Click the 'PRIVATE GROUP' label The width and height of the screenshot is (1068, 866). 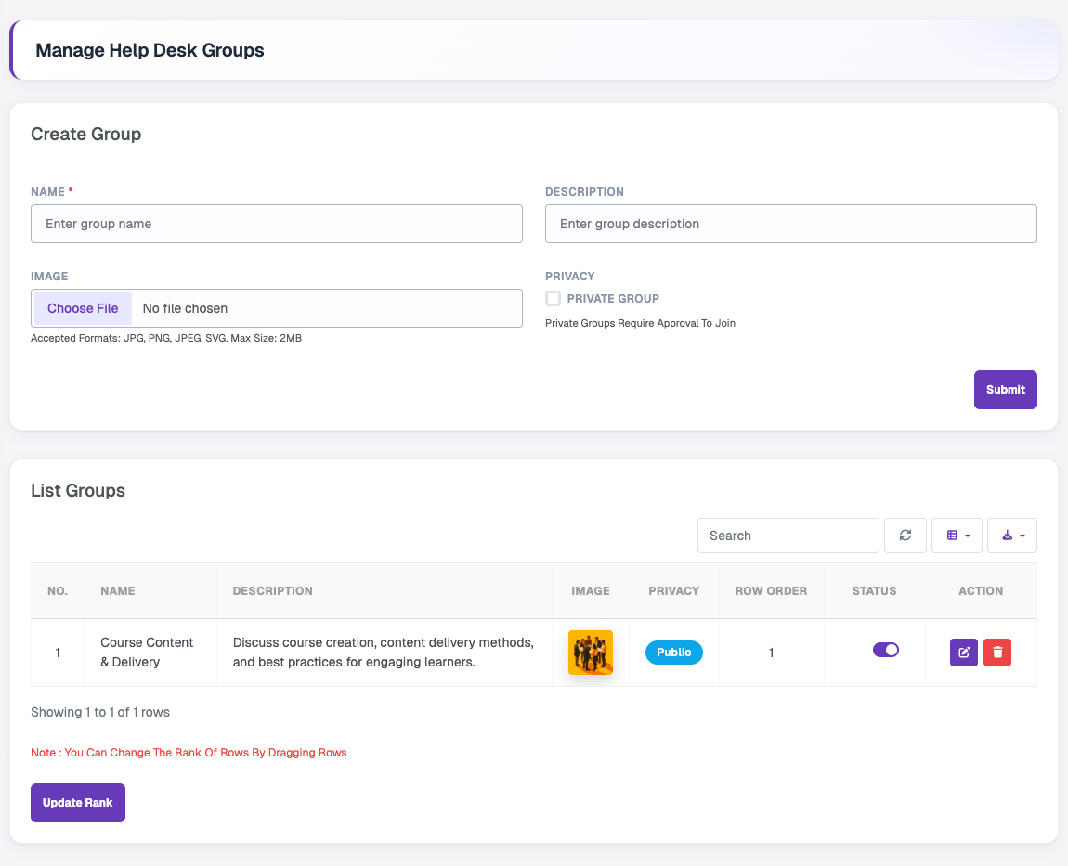tap(613, 298)
